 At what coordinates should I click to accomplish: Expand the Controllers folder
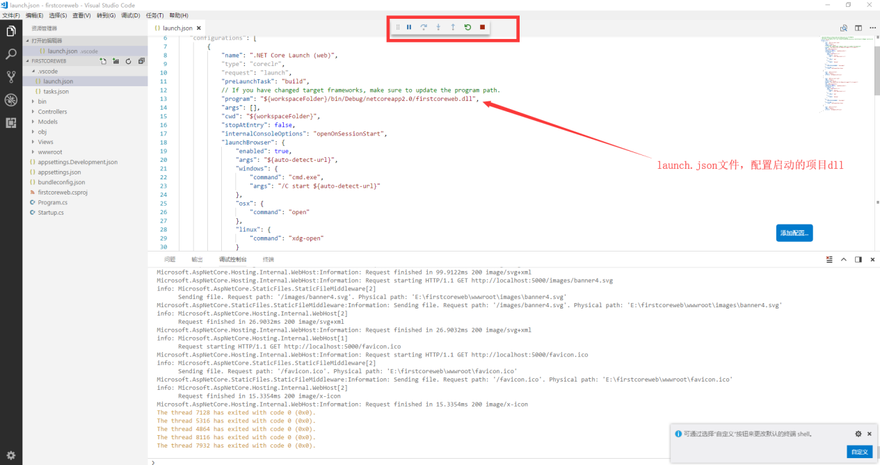pyautogui.click(x=52, y=111)
